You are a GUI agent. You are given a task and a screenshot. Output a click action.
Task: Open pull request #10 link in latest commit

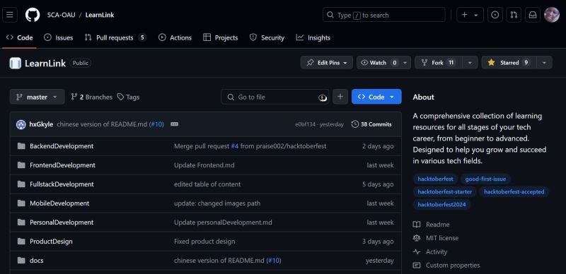[157, 124]
